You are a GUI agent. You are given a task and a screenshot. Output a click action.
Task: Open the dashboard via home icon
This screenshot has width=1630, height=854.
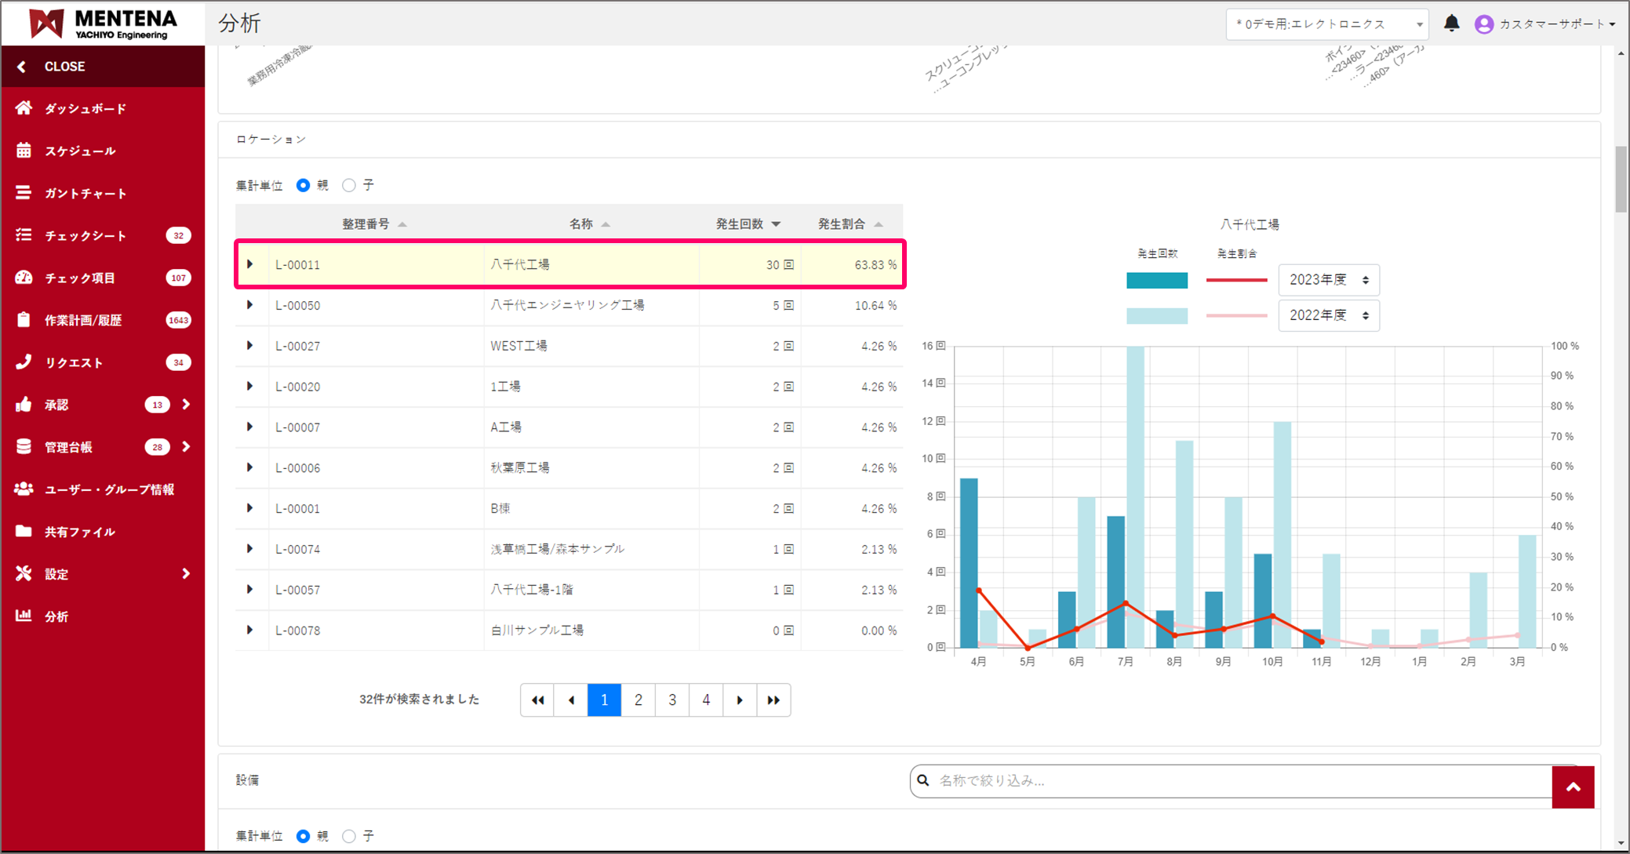click(x=24, y=108)
